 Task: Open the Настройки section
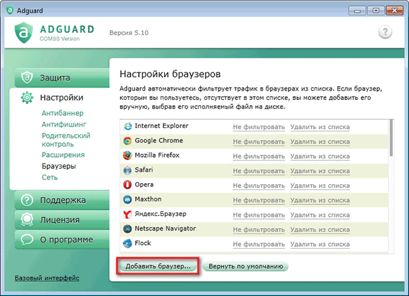tap(61, 98)
